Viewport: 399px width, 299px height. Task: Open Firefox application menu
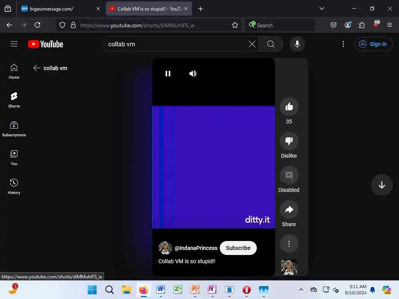pyautogui.click(x=389, y=25)
